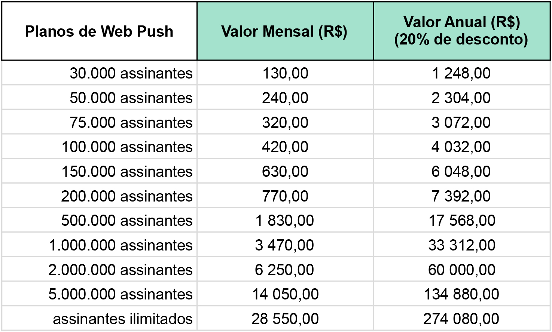Click the annual value 60 000,00 cell
The image size is (552, 332).
[x=461, y=270]
